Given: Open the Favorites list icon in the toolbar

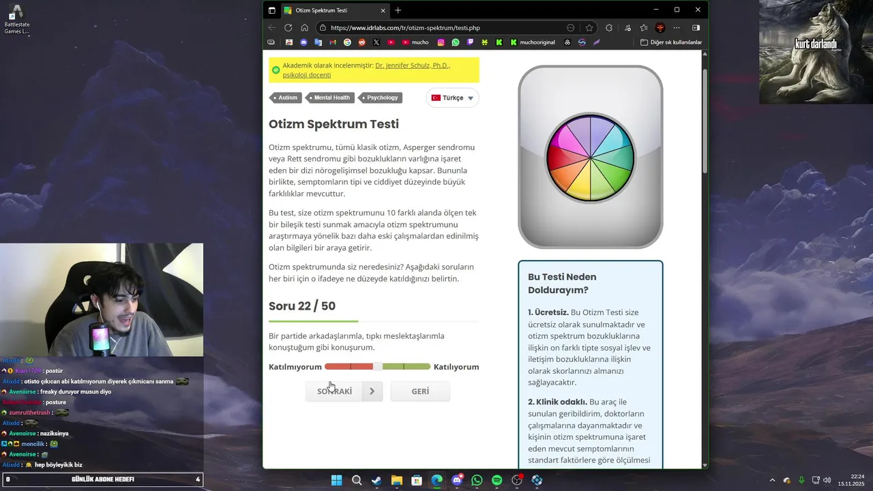Looking at the screenshot, I should [643, 28].
